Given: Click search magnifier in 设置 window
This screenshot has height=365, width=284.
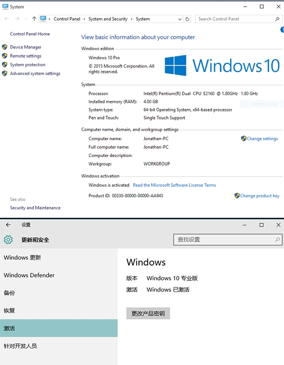Looking at the screenshot, I should coord(277,240).
